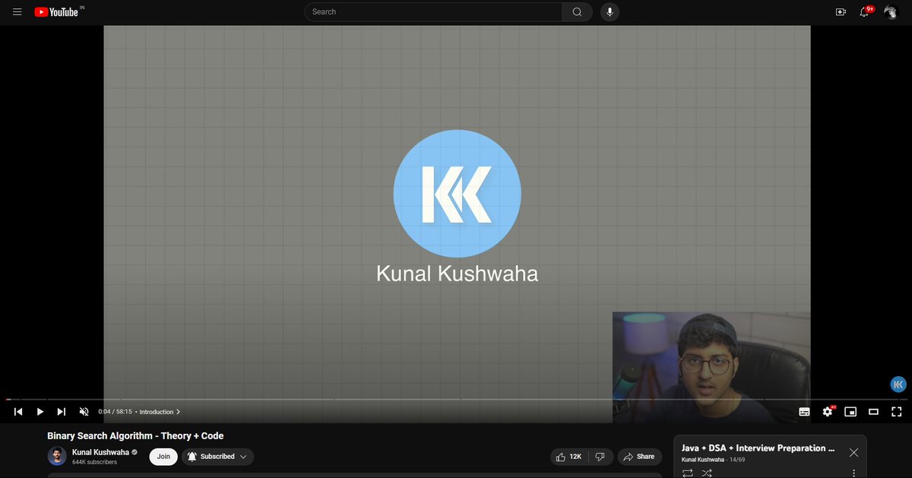Open notifications bell

tap(864, 12)
